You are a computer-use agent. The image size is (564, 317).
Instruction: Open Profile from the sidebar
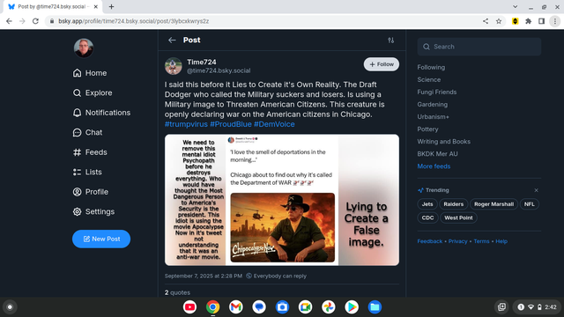click(90, 192)
